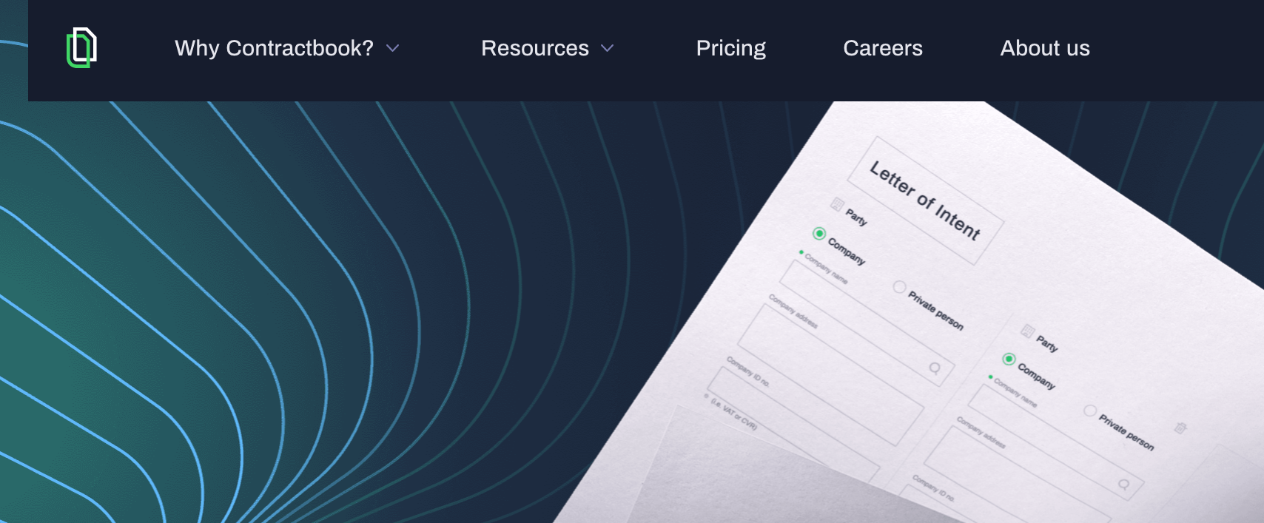The image size is (1264, 523).
Task: Expand the Why Contractbook? chevron arrow
Action: (393, 49)
